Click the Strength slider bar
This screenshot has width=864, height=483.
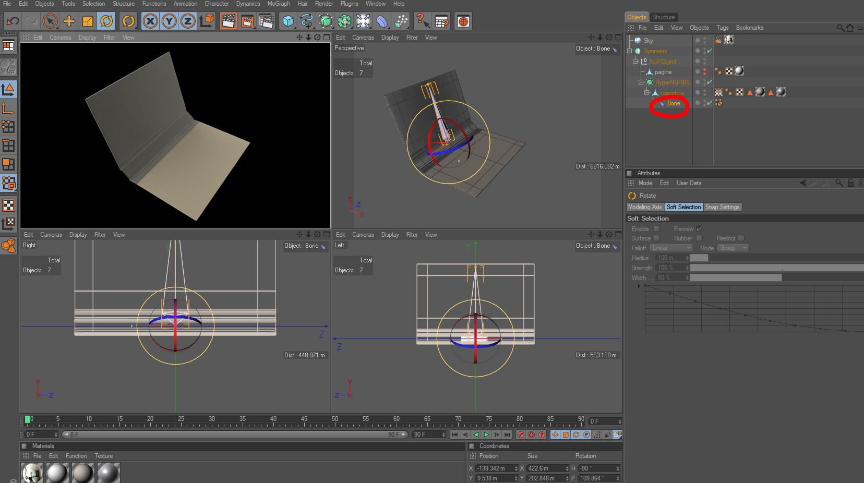tap(776, 268)
